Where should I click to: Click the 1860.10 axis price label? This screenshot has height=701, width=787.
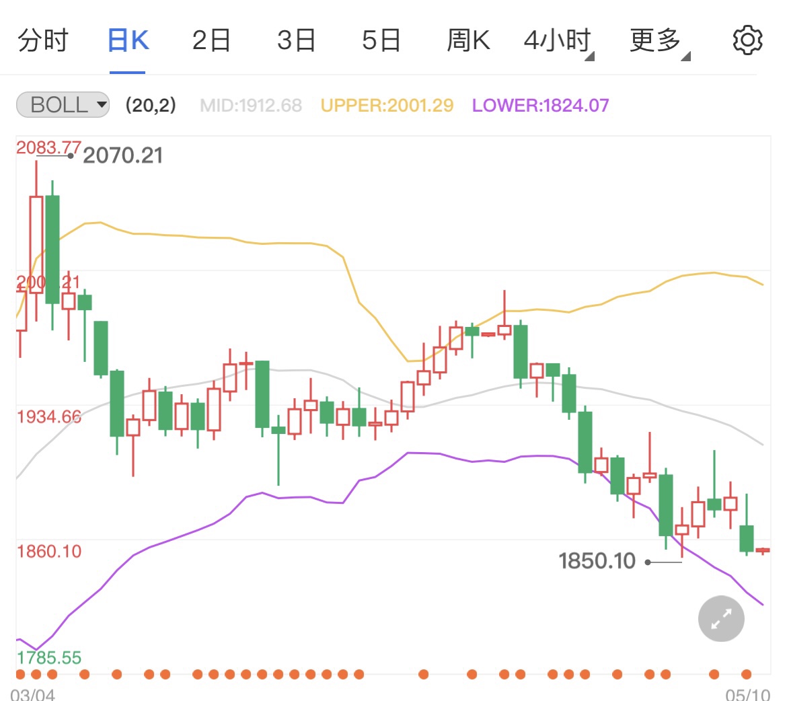(x=48, y=552)
